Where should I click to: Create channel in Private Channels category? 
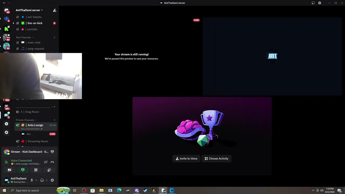tap(54, 120)
